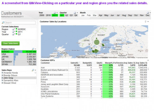Open the Region (Sales) dropdown arrow
The image size is (154, 112).
pyautogui.click(x=35, y=49)
